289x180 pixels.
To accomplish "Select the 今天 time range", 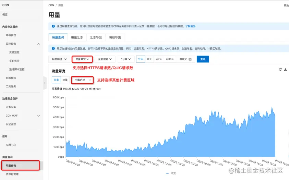I will pos(141,59).
